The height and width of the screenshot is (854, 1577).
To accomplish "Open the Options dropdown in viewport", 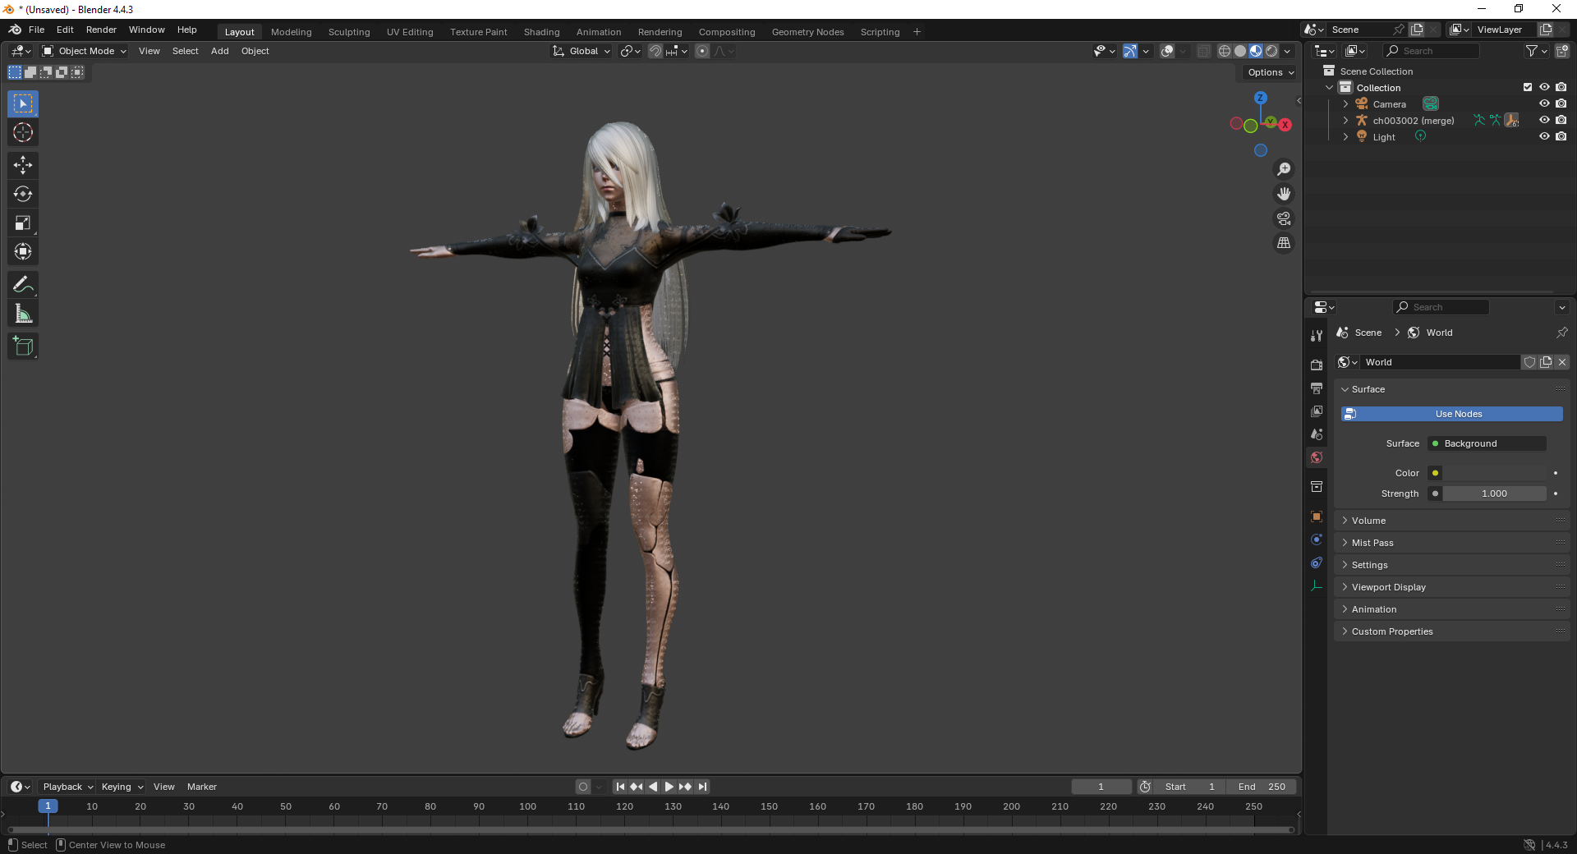I will pyautogui.click(x=1271, y=72).
